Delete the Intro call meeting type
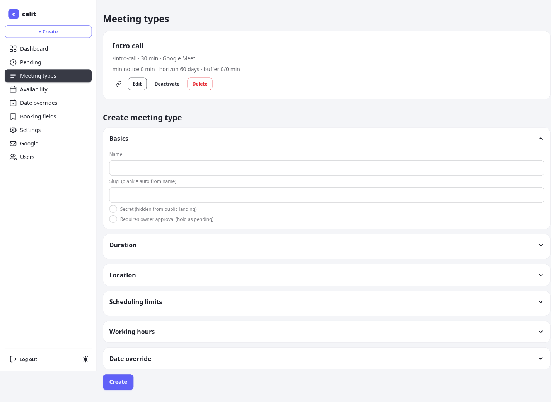551x402 pixels. pos(200,84)
